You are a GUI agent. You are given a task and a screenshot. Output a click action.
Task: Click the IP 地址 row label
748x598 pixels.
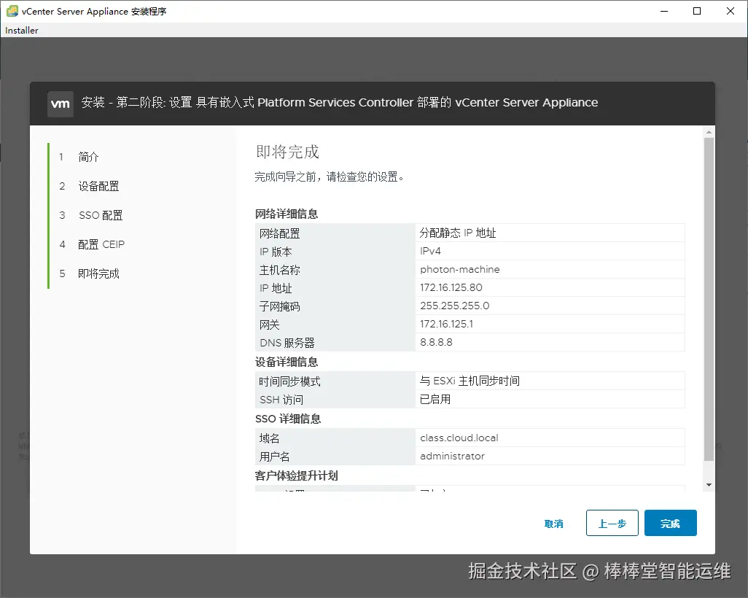pos(276,288)
